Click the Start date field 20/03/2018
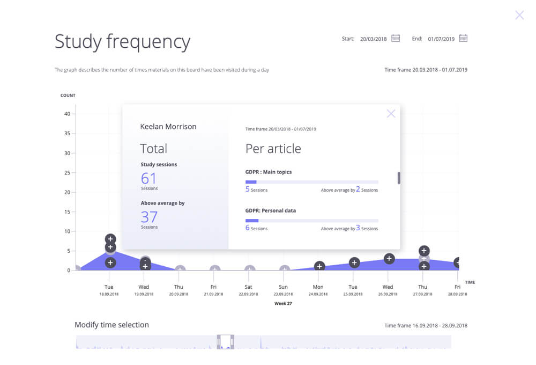 [373, 39]
